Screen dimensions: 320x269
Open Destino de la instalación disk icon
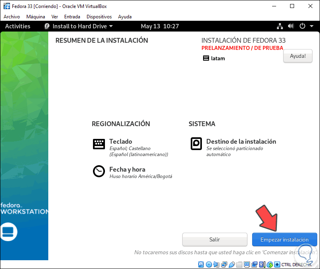click(x=196, y=144)
